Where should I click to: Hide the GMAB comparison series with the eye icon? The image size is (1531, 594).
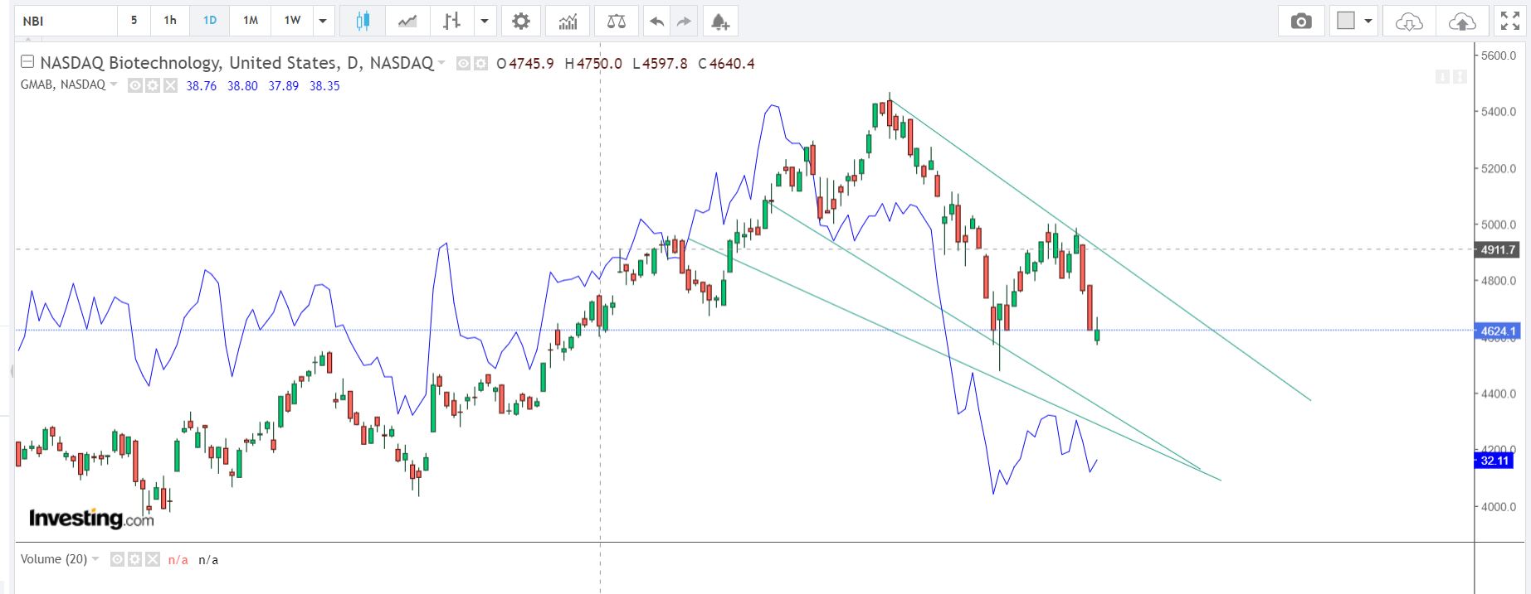point(134,85)
